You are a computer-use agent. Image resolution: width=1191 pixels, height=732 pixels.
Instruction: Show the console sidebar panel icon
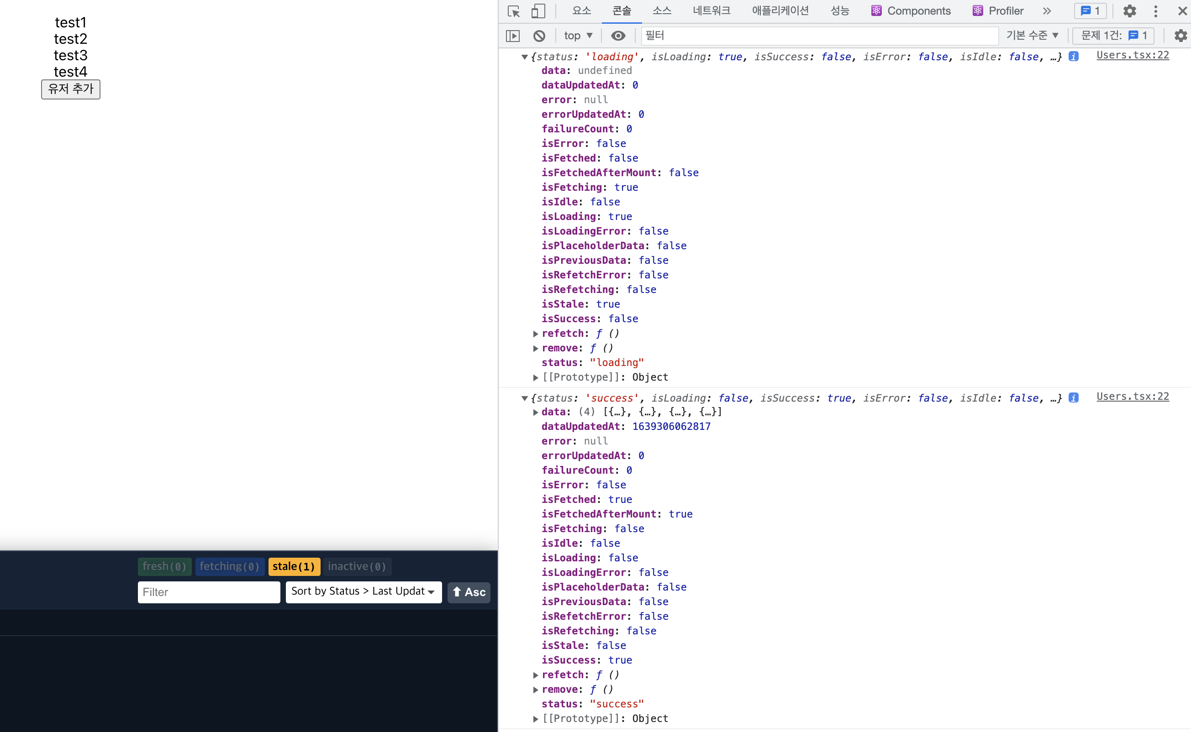[512, 36]
